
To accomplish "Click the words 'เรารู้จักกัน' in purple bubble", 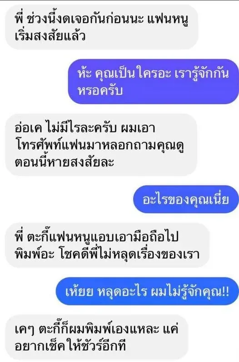I will (x=201, y=74).
